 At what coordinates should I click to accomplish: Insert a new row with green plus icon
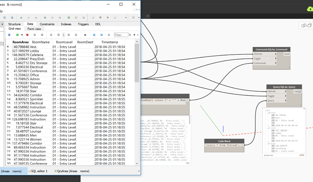click(17, 35)
